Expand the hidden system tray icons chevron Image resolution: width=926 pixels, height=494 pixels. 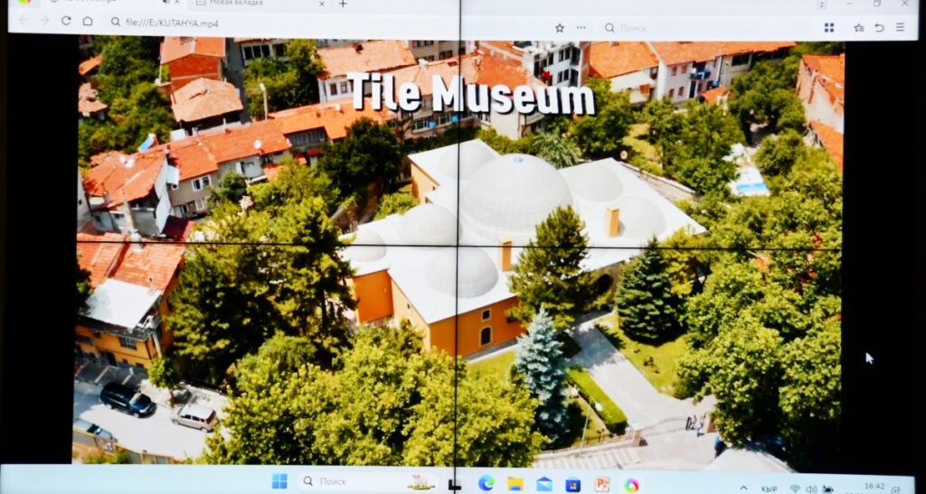(x=743, y=488)
